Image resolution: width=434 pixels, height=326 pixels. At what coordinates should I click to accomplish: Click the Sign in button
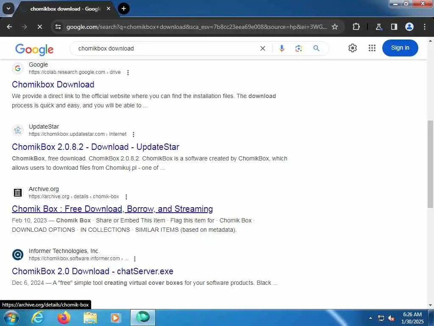[x=400, y=48]
